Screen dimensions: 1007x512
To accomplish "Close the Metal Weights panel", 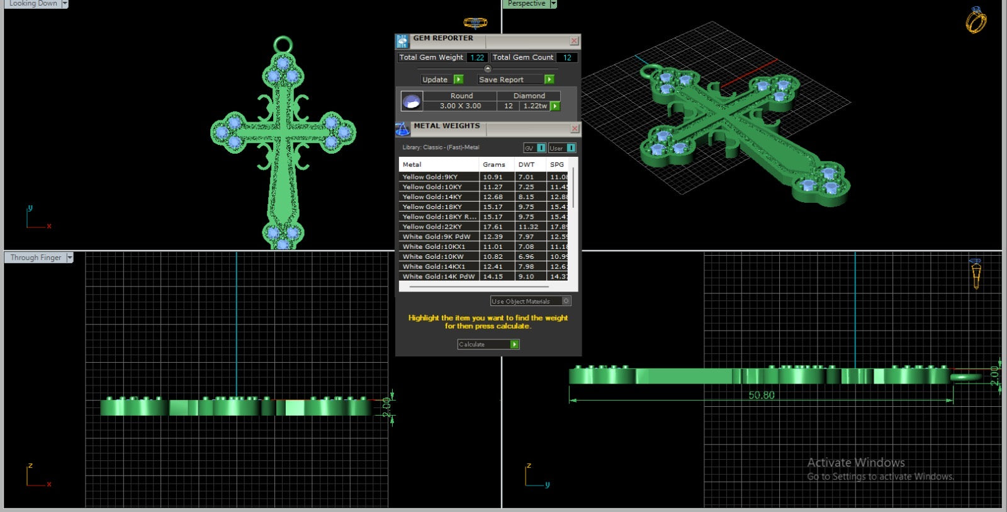I will coord(575,128).
